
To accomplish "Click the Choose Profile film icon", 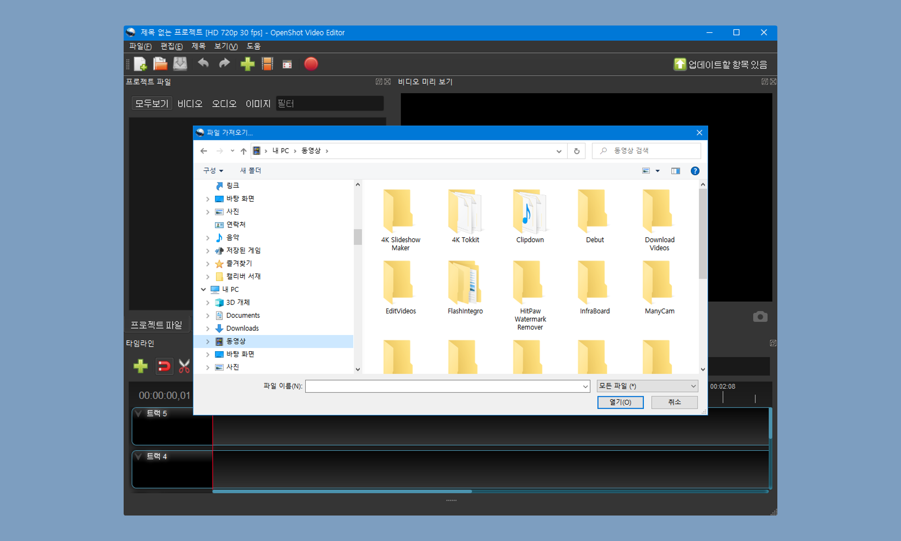I will tap(267, 64).
